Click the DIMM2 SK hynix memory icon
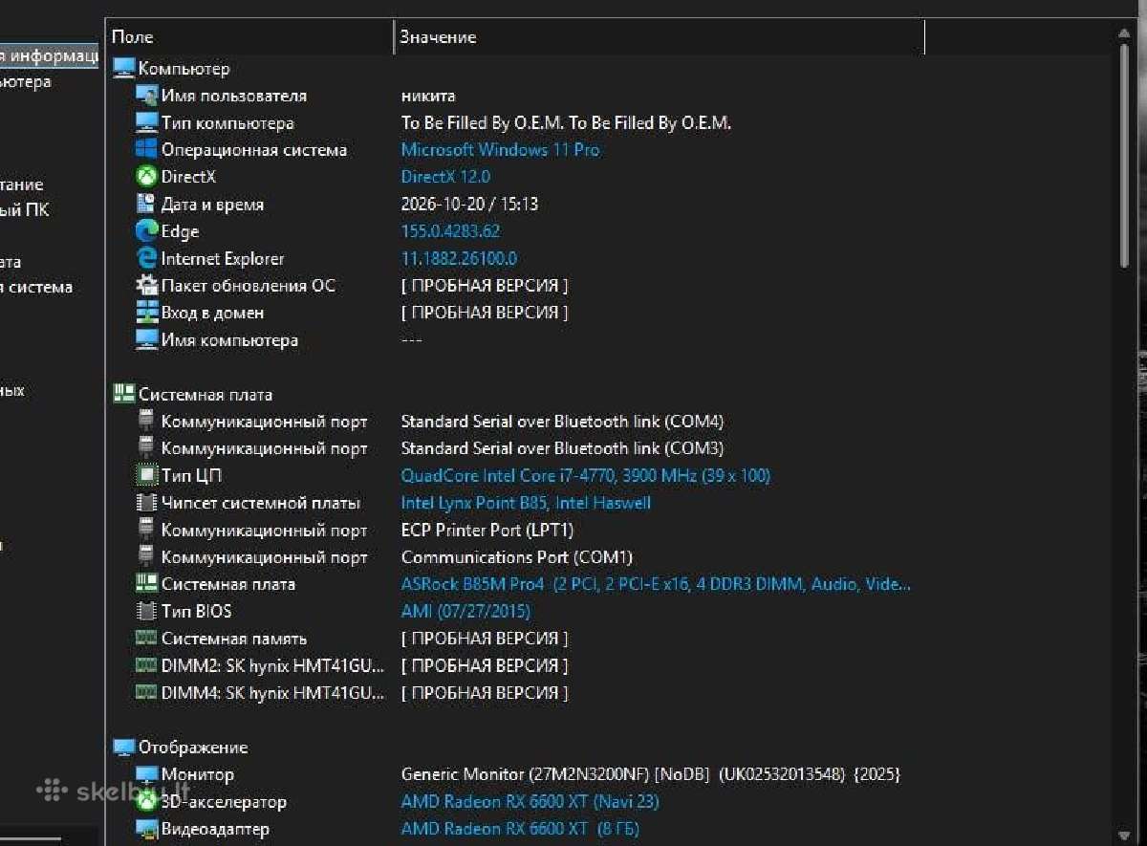 click(x=146, y=665)
